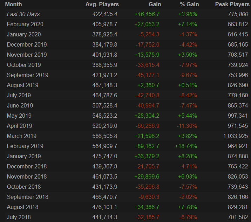Screen dimensions: 251x222
Task: Click the Peak Players column header
Action: click(x=231, y=5)
